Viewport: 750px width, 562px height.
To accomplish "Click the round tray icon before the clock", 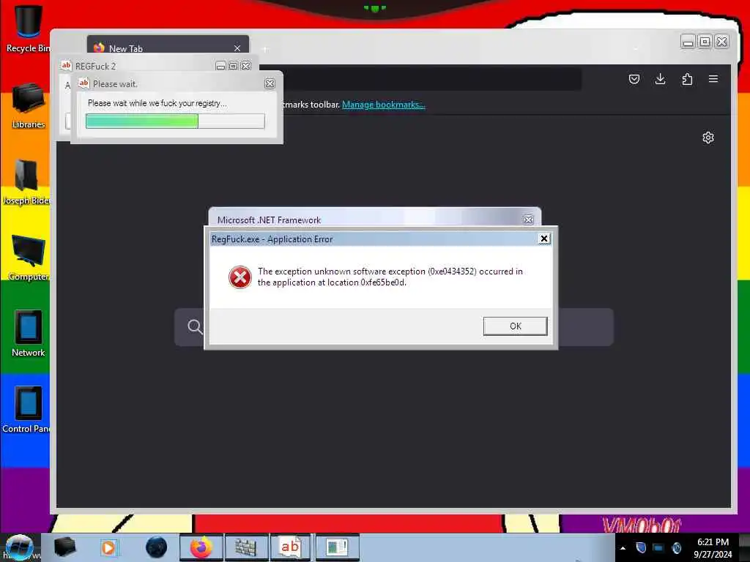I will tap(676, 547).
